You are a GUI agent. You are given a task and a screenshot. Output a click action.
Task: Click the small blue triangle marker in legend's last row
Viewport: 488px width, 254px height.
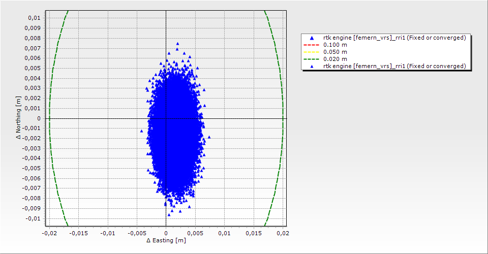pos(312,66)
